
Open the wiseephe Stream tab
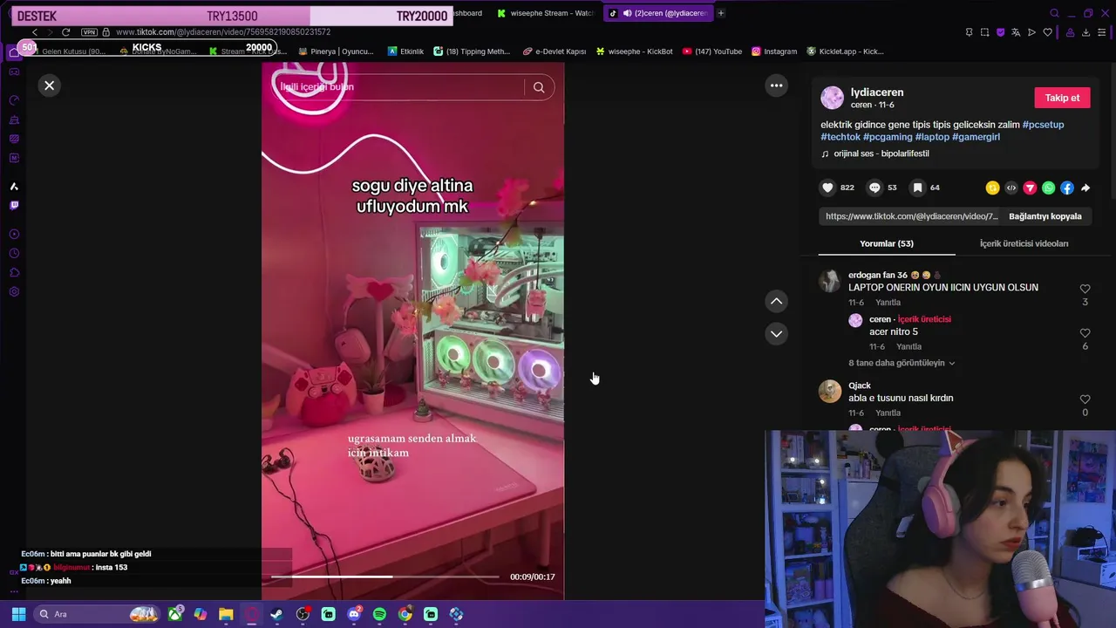pos(545,13)
